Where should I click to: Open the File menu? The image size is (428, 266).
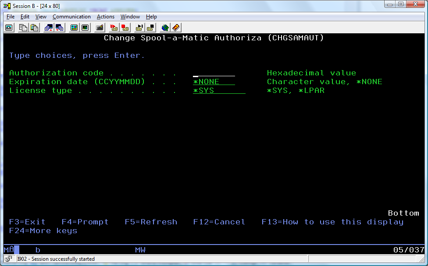[x=11, y=17]
